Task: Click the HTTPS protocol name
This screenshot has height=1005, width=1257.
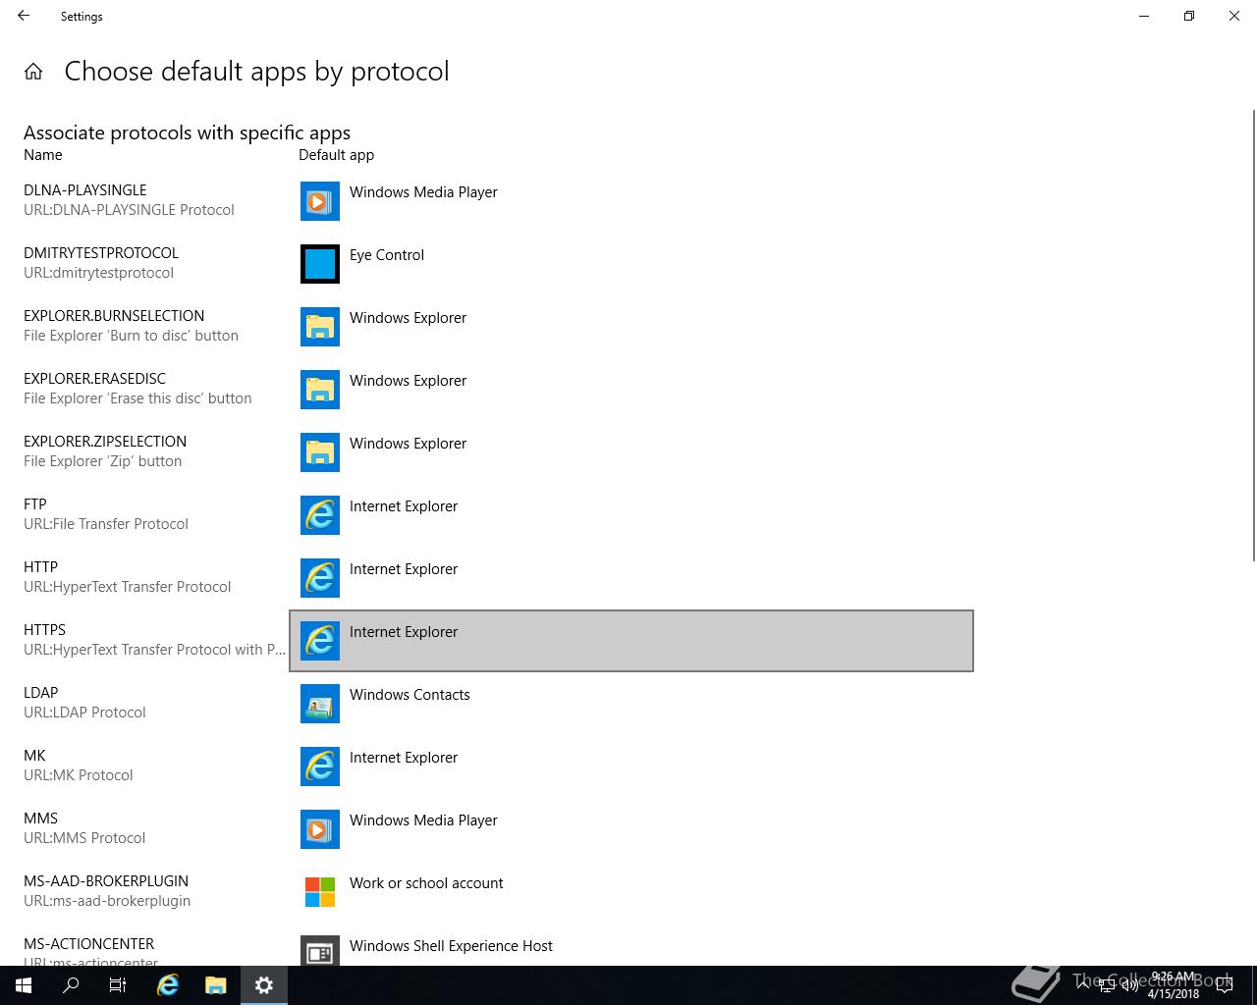Action: click(44, 629)
